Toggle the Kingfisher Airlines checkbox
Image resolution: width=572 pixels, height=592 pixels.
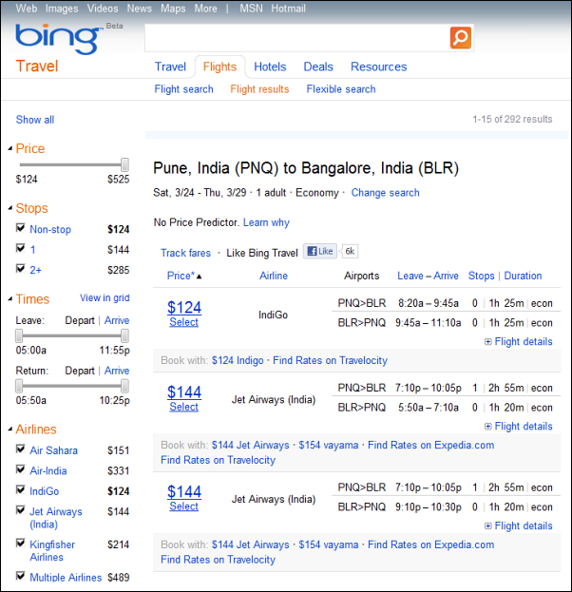pyautogui.click(x=20, y=543)
